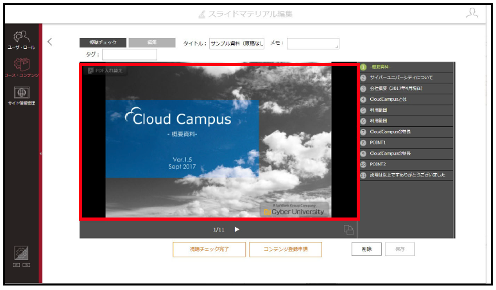
Task: Click the コンテンツ登録申請 button
Action: 286,249
